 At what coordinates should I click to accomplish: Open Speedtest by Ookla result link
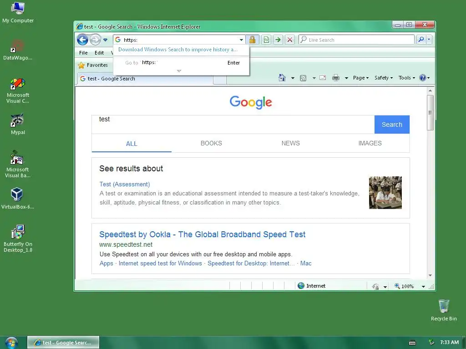click(202, 234)
